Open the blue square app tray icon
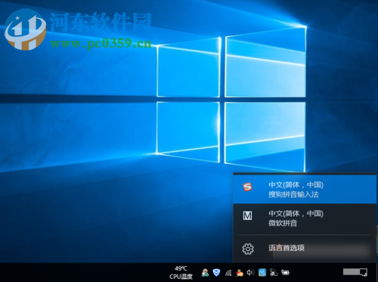This screenshot has height=282, width=378. (x=262, y=272)
